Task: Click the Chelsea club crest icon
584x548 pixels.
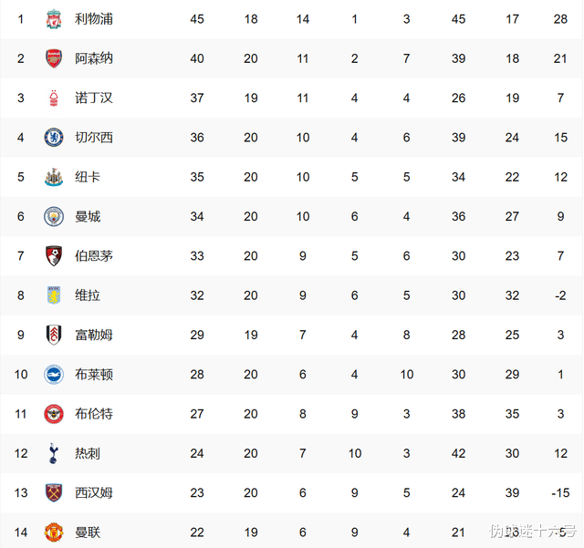Action: (x=54, y=138)
